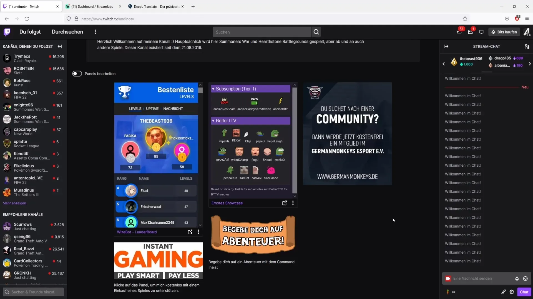Click the red camera icon in chat input

pyautogui.click(x=448, y=279)
